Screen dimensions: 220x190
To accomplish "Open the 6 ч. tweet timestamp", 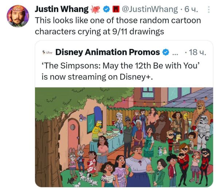I will point(191,9).
